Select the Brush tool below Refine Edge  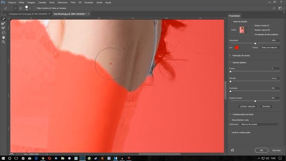3,28
